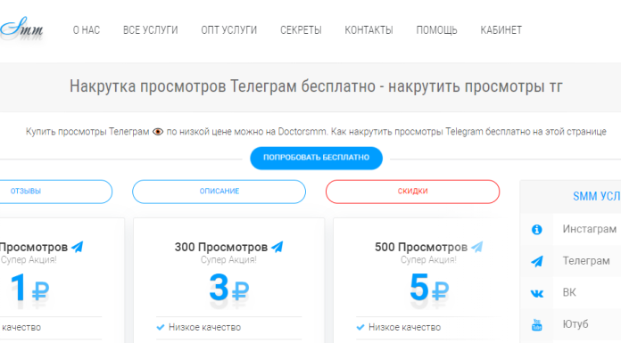Click Супер Акция! under 300 Просмотров
The width and height of the screenshot is (621, 343).
pos(228,260)
